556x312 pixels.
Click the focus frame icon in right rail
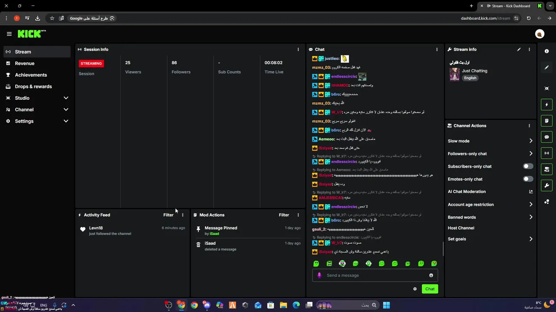tap(546, 88)
